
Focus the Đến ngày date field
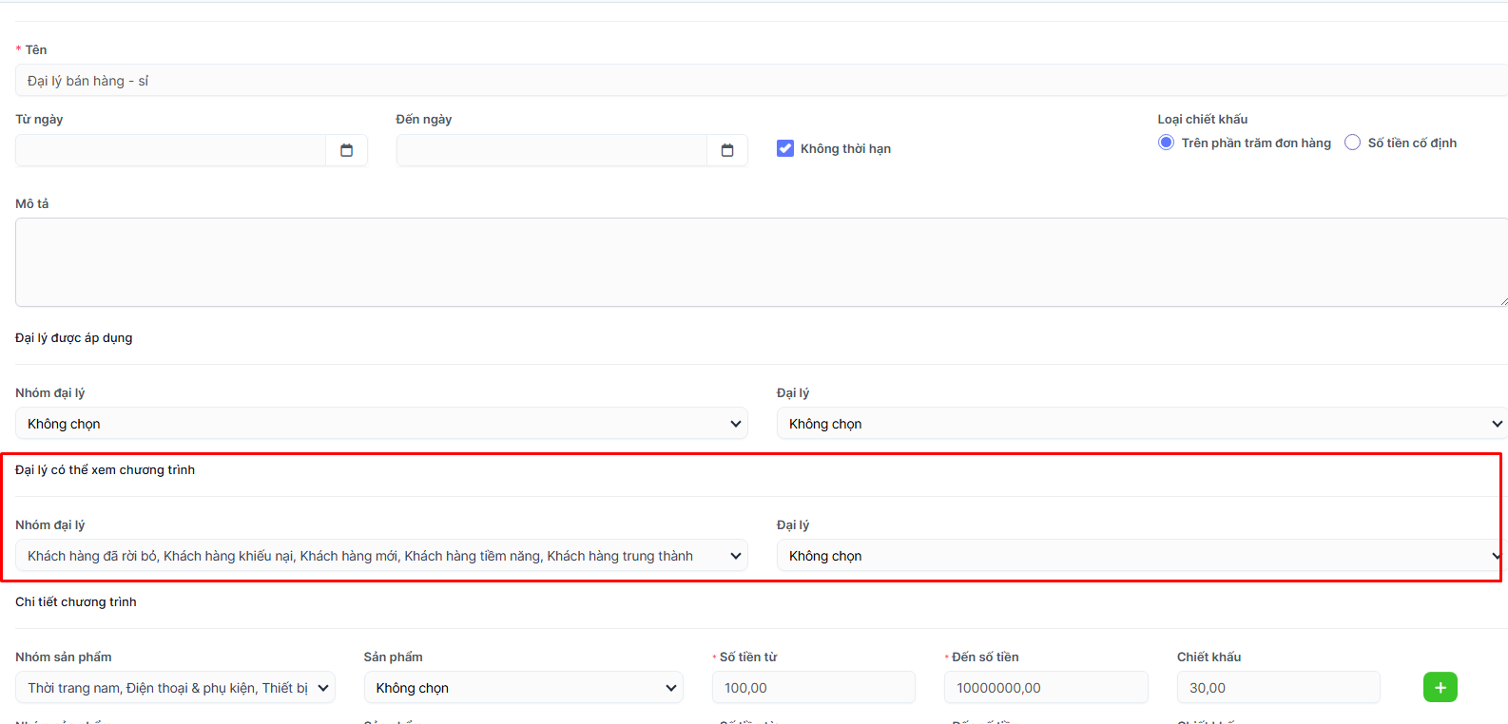pyautogui.click(x=551, y=150)
